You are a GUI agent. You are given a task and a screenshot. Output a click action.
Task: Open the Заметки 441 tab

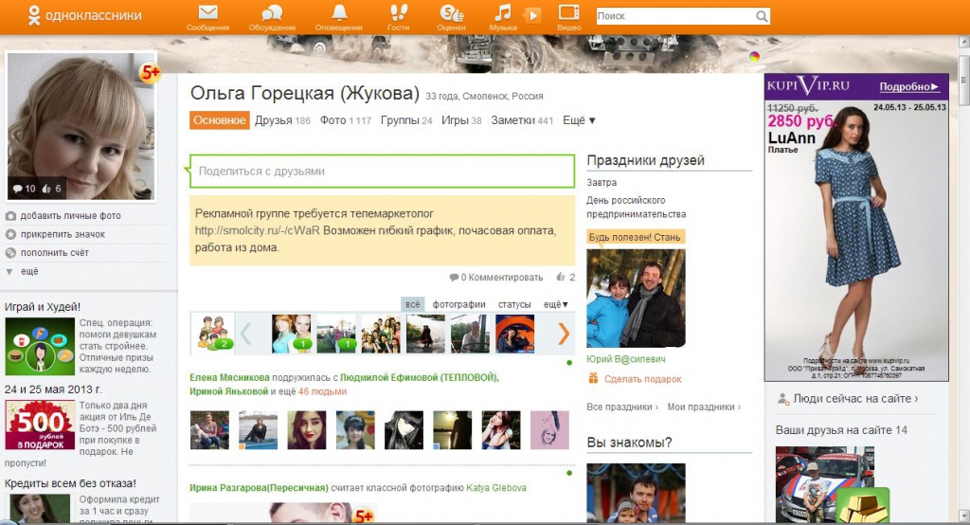coord(522,120)
